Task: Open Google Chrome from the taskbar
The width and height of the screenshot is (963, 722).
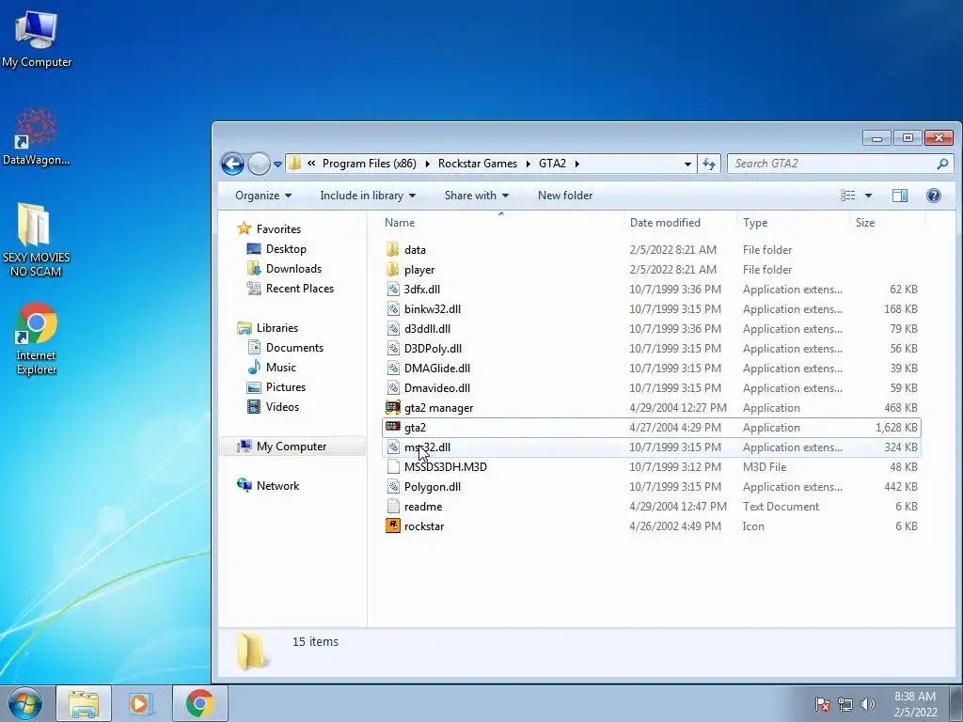Action: (x=199, y=703)
